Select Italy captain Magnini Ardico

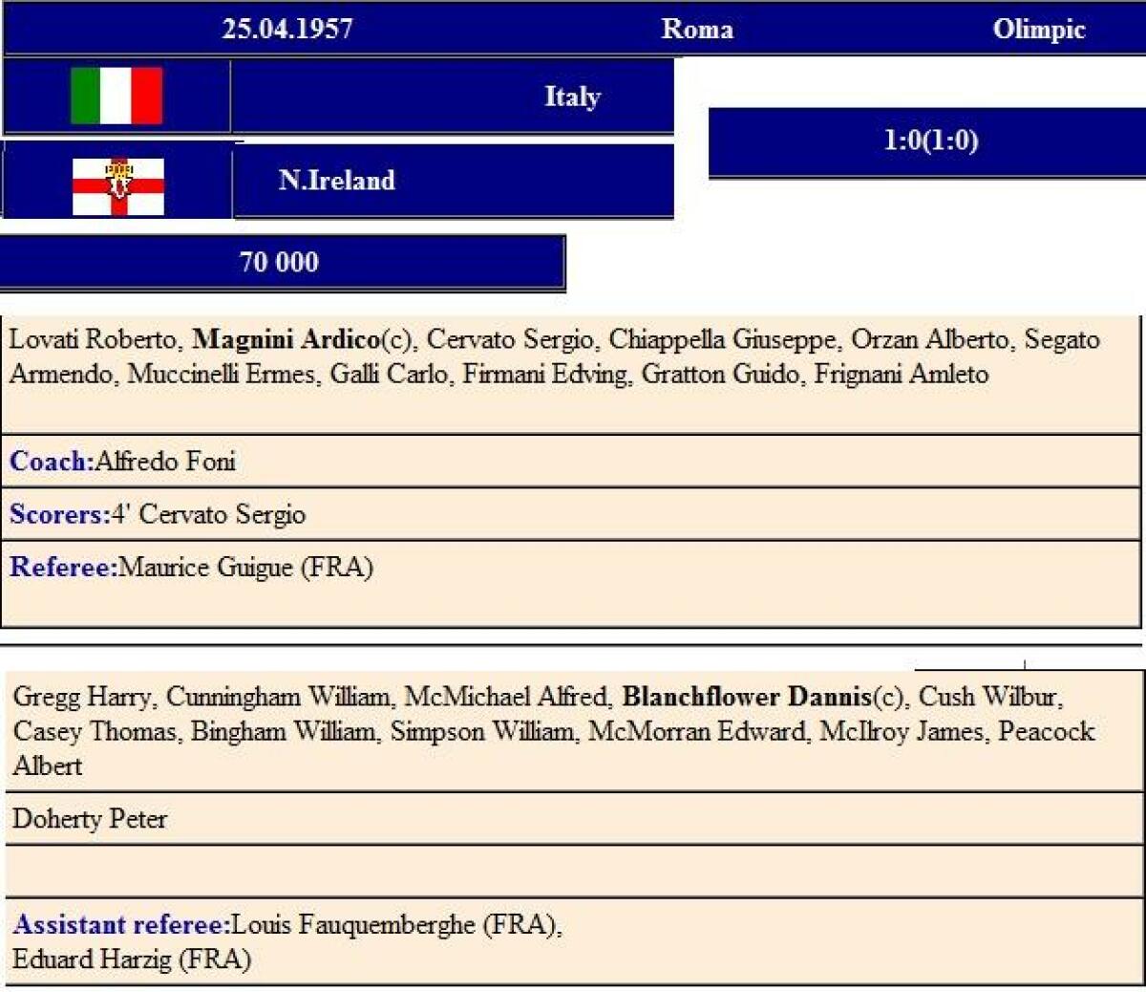coord(286,339)
